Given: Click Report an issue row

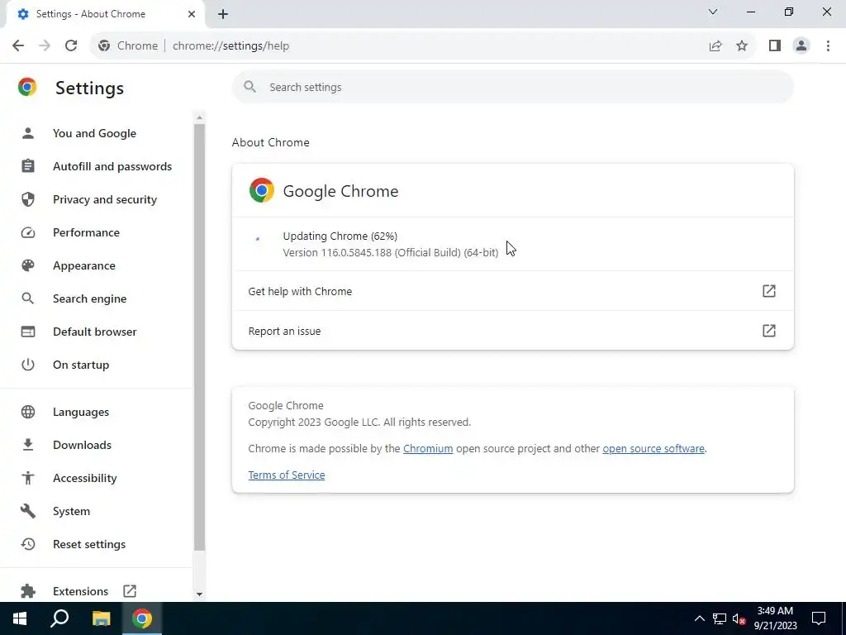Looking at the screenshot, I should pyautogui.click(x=512, y=331).
